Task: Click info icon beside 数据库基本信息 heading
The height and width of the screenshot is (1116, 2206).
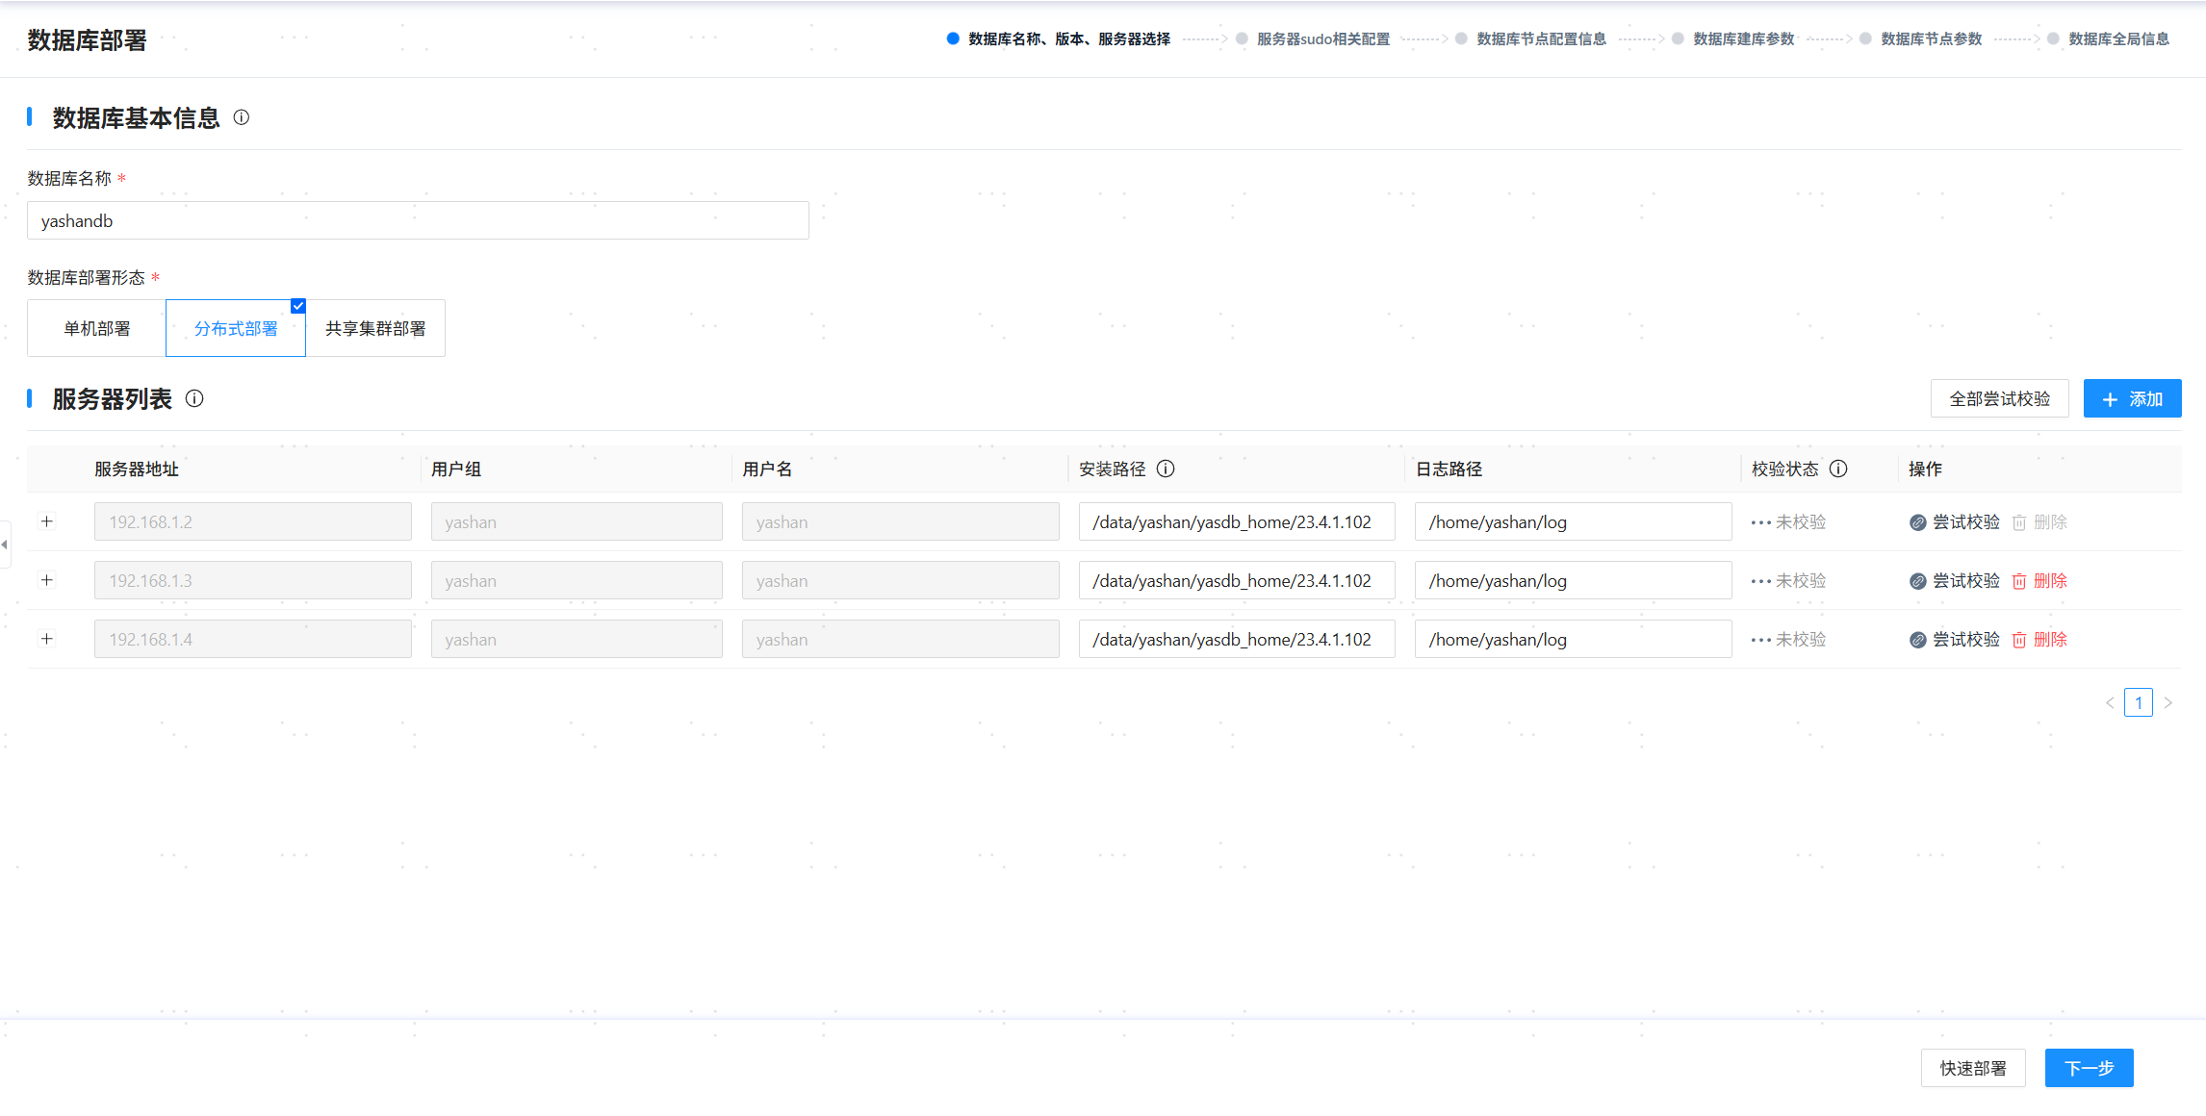Action: tap(242, 117)
